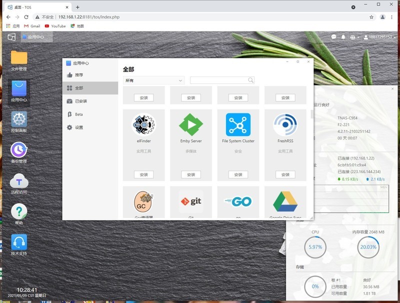
Task: Open the 备份管理 clock desktop icon
Action: pos(19,149)
